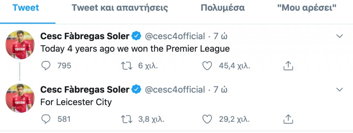This screenshot has height=133, width=353.
Task: Reply to the Leicester City tweet
Action: click(46, 119)
